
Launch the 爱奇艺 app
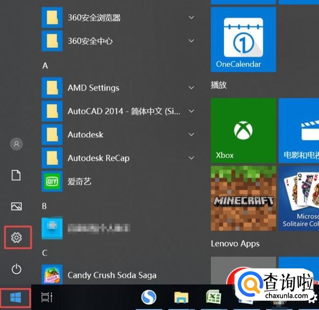tap(119, 181)
